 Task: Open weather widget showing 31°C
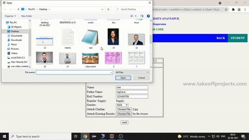pyautogui.click(x=191, y=136)
